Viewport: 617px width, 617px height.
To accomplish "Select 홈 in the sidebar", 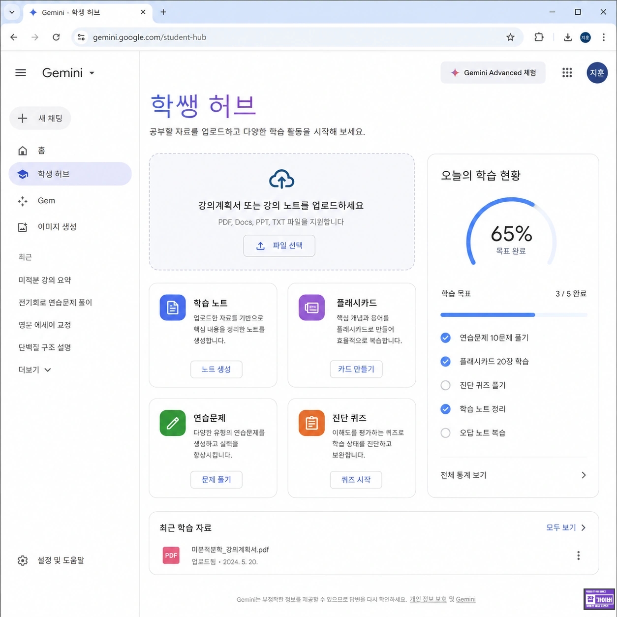I will pyautogui.click(x=70, y=151).
